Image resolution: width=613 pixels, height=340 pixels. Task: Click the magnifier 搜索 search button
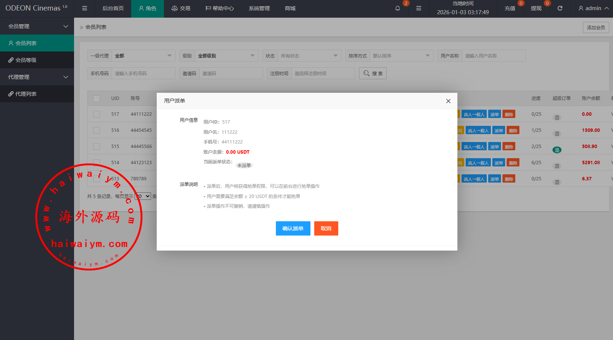(x=372, y=73)
